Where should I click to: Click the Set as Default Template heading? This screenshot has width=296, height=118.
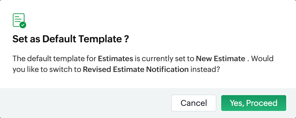pyautogui.click(x=70, y=40)
